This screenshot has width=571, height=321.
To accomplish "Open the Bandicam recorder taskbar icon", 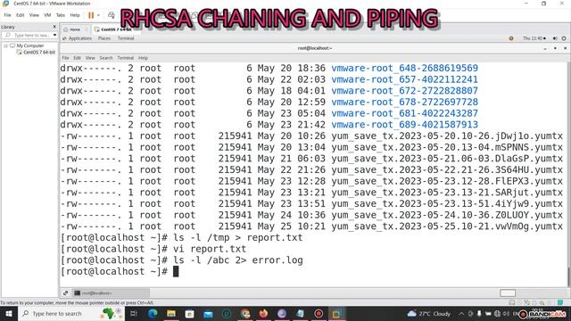I will pyautogui.click(x=319, y=313).
